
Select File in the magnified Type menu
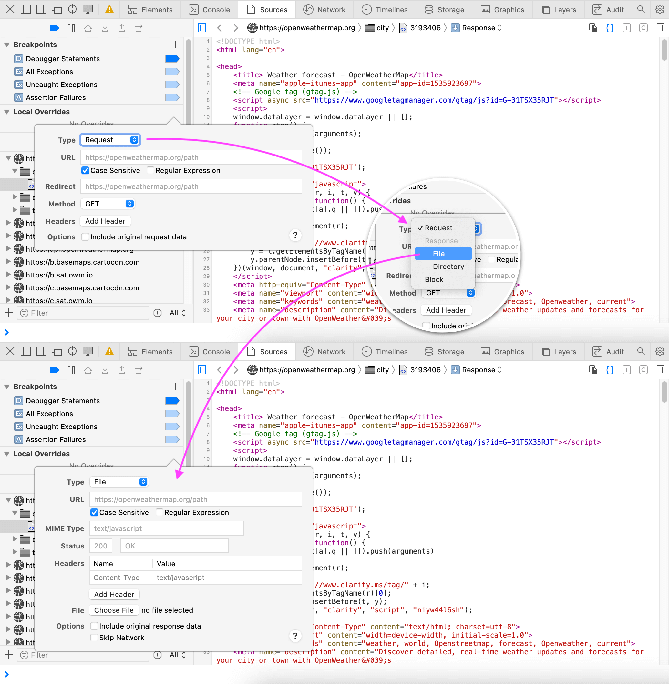coord(443,254)
